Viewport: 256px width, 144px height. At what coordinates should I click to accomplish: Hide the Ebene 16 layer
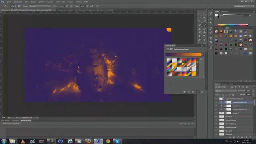click(216, 116)
